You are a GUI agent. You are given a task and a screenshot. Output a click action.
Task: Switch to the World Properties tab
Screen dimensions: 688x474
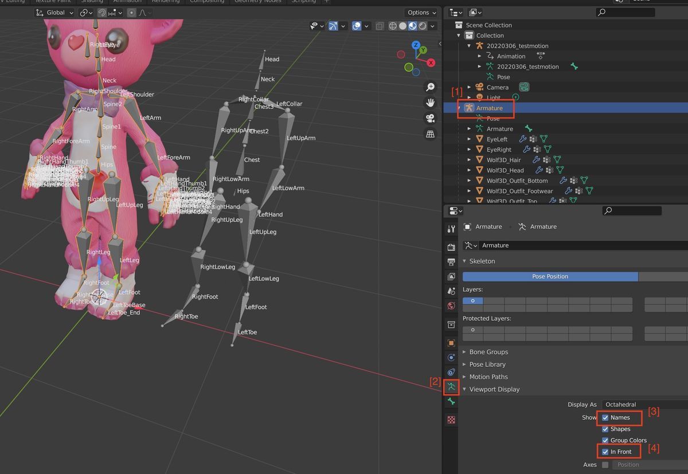451,305
